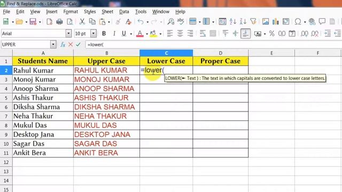Run the Spelling check icon
The width and height of the screenshot is (342, 192).
[x=181, y=21]
